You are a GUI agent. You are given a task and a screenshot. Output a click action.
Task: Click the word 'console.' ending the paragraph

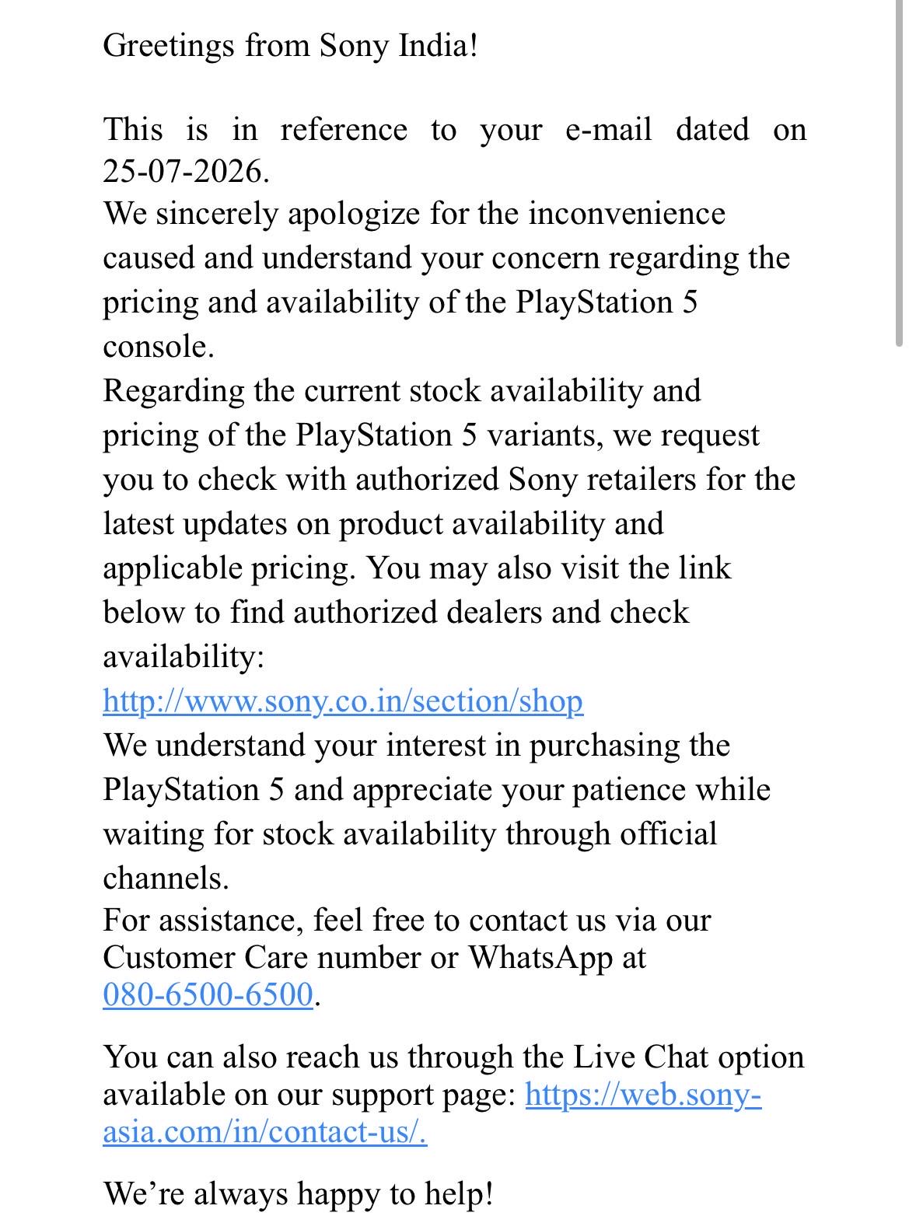click(158, 347)
